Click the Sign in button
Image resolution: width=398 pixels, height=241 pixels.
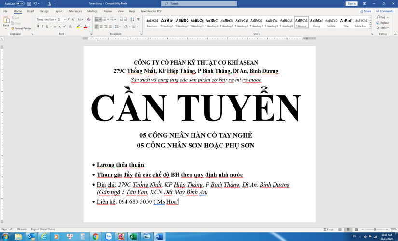click(x=352, y=3)
